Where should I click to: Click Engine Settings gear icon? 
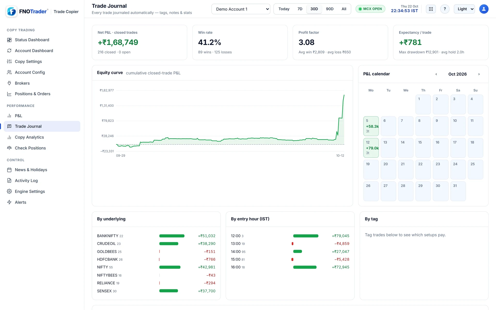coord(9,191)
